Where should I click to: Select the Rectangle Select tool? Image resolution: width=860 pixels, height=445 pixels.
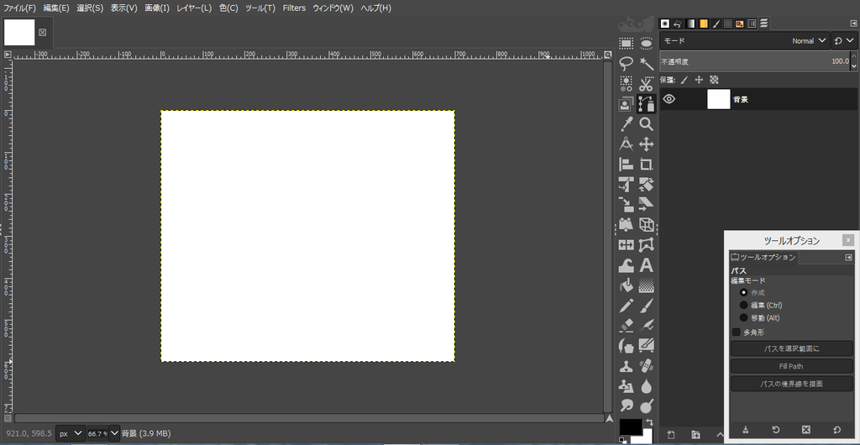[626, 44]
